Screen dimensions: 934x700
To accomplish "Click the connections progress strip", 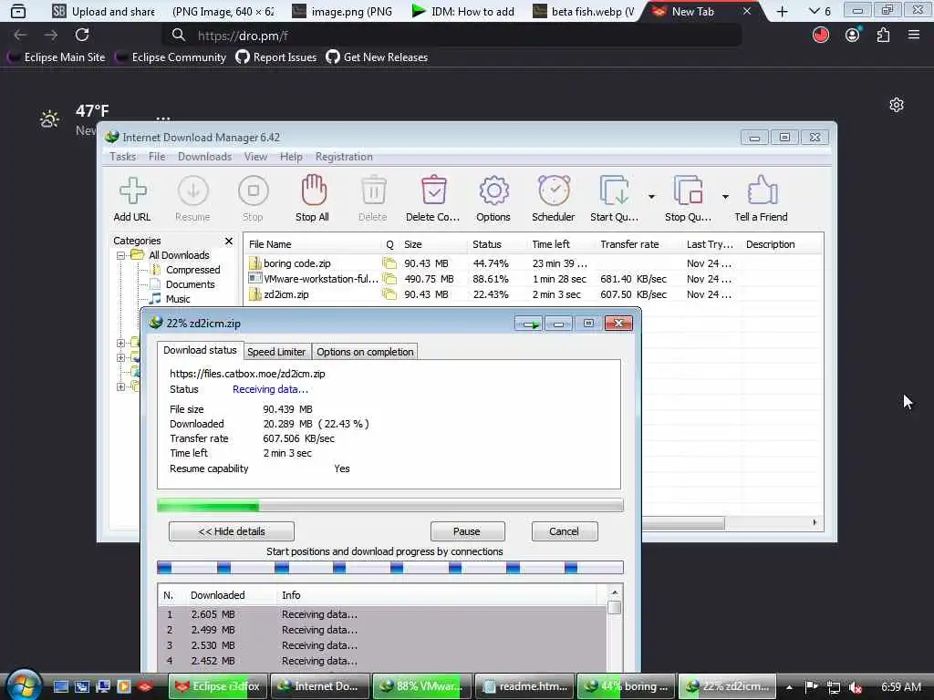I will click(x=390, y=567).
